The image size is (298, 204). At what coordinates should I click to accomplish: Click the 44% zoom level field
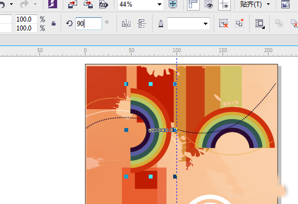click(x=137, y=4)
